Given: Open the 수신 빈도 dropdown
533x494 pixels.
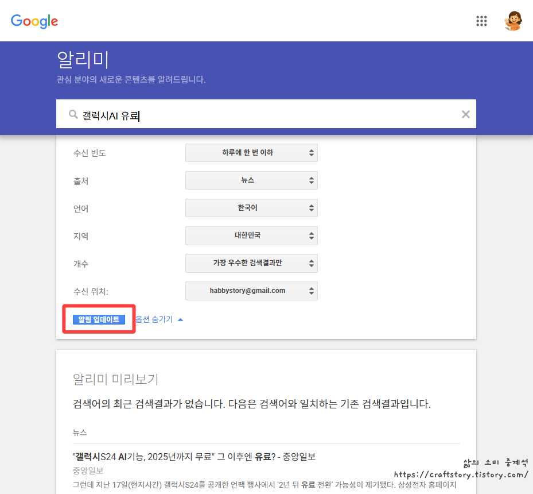Looking at the screenshot, I should point(251,153).
